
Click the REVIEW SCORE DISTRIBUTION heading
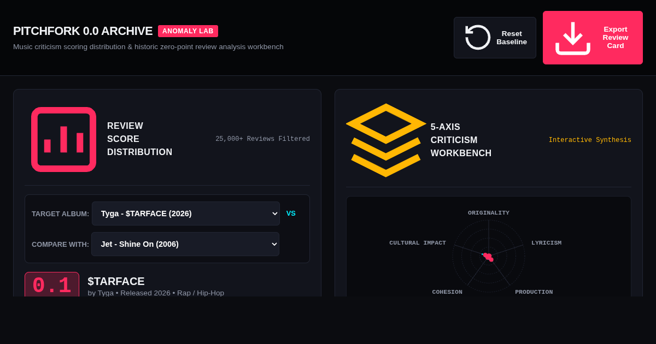(x=139, y=139)
